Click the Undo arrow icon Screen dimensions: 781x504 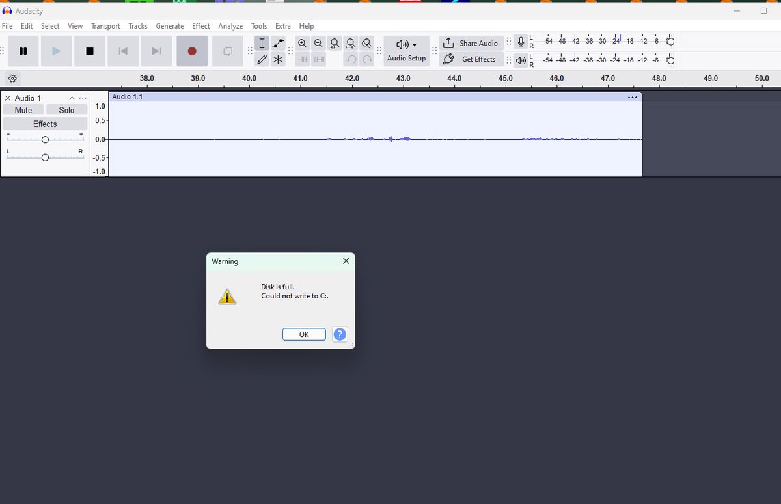pyautogui.click(x=351, y=59)
